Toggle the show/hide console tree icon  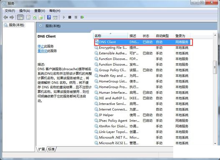pos(20,17)
